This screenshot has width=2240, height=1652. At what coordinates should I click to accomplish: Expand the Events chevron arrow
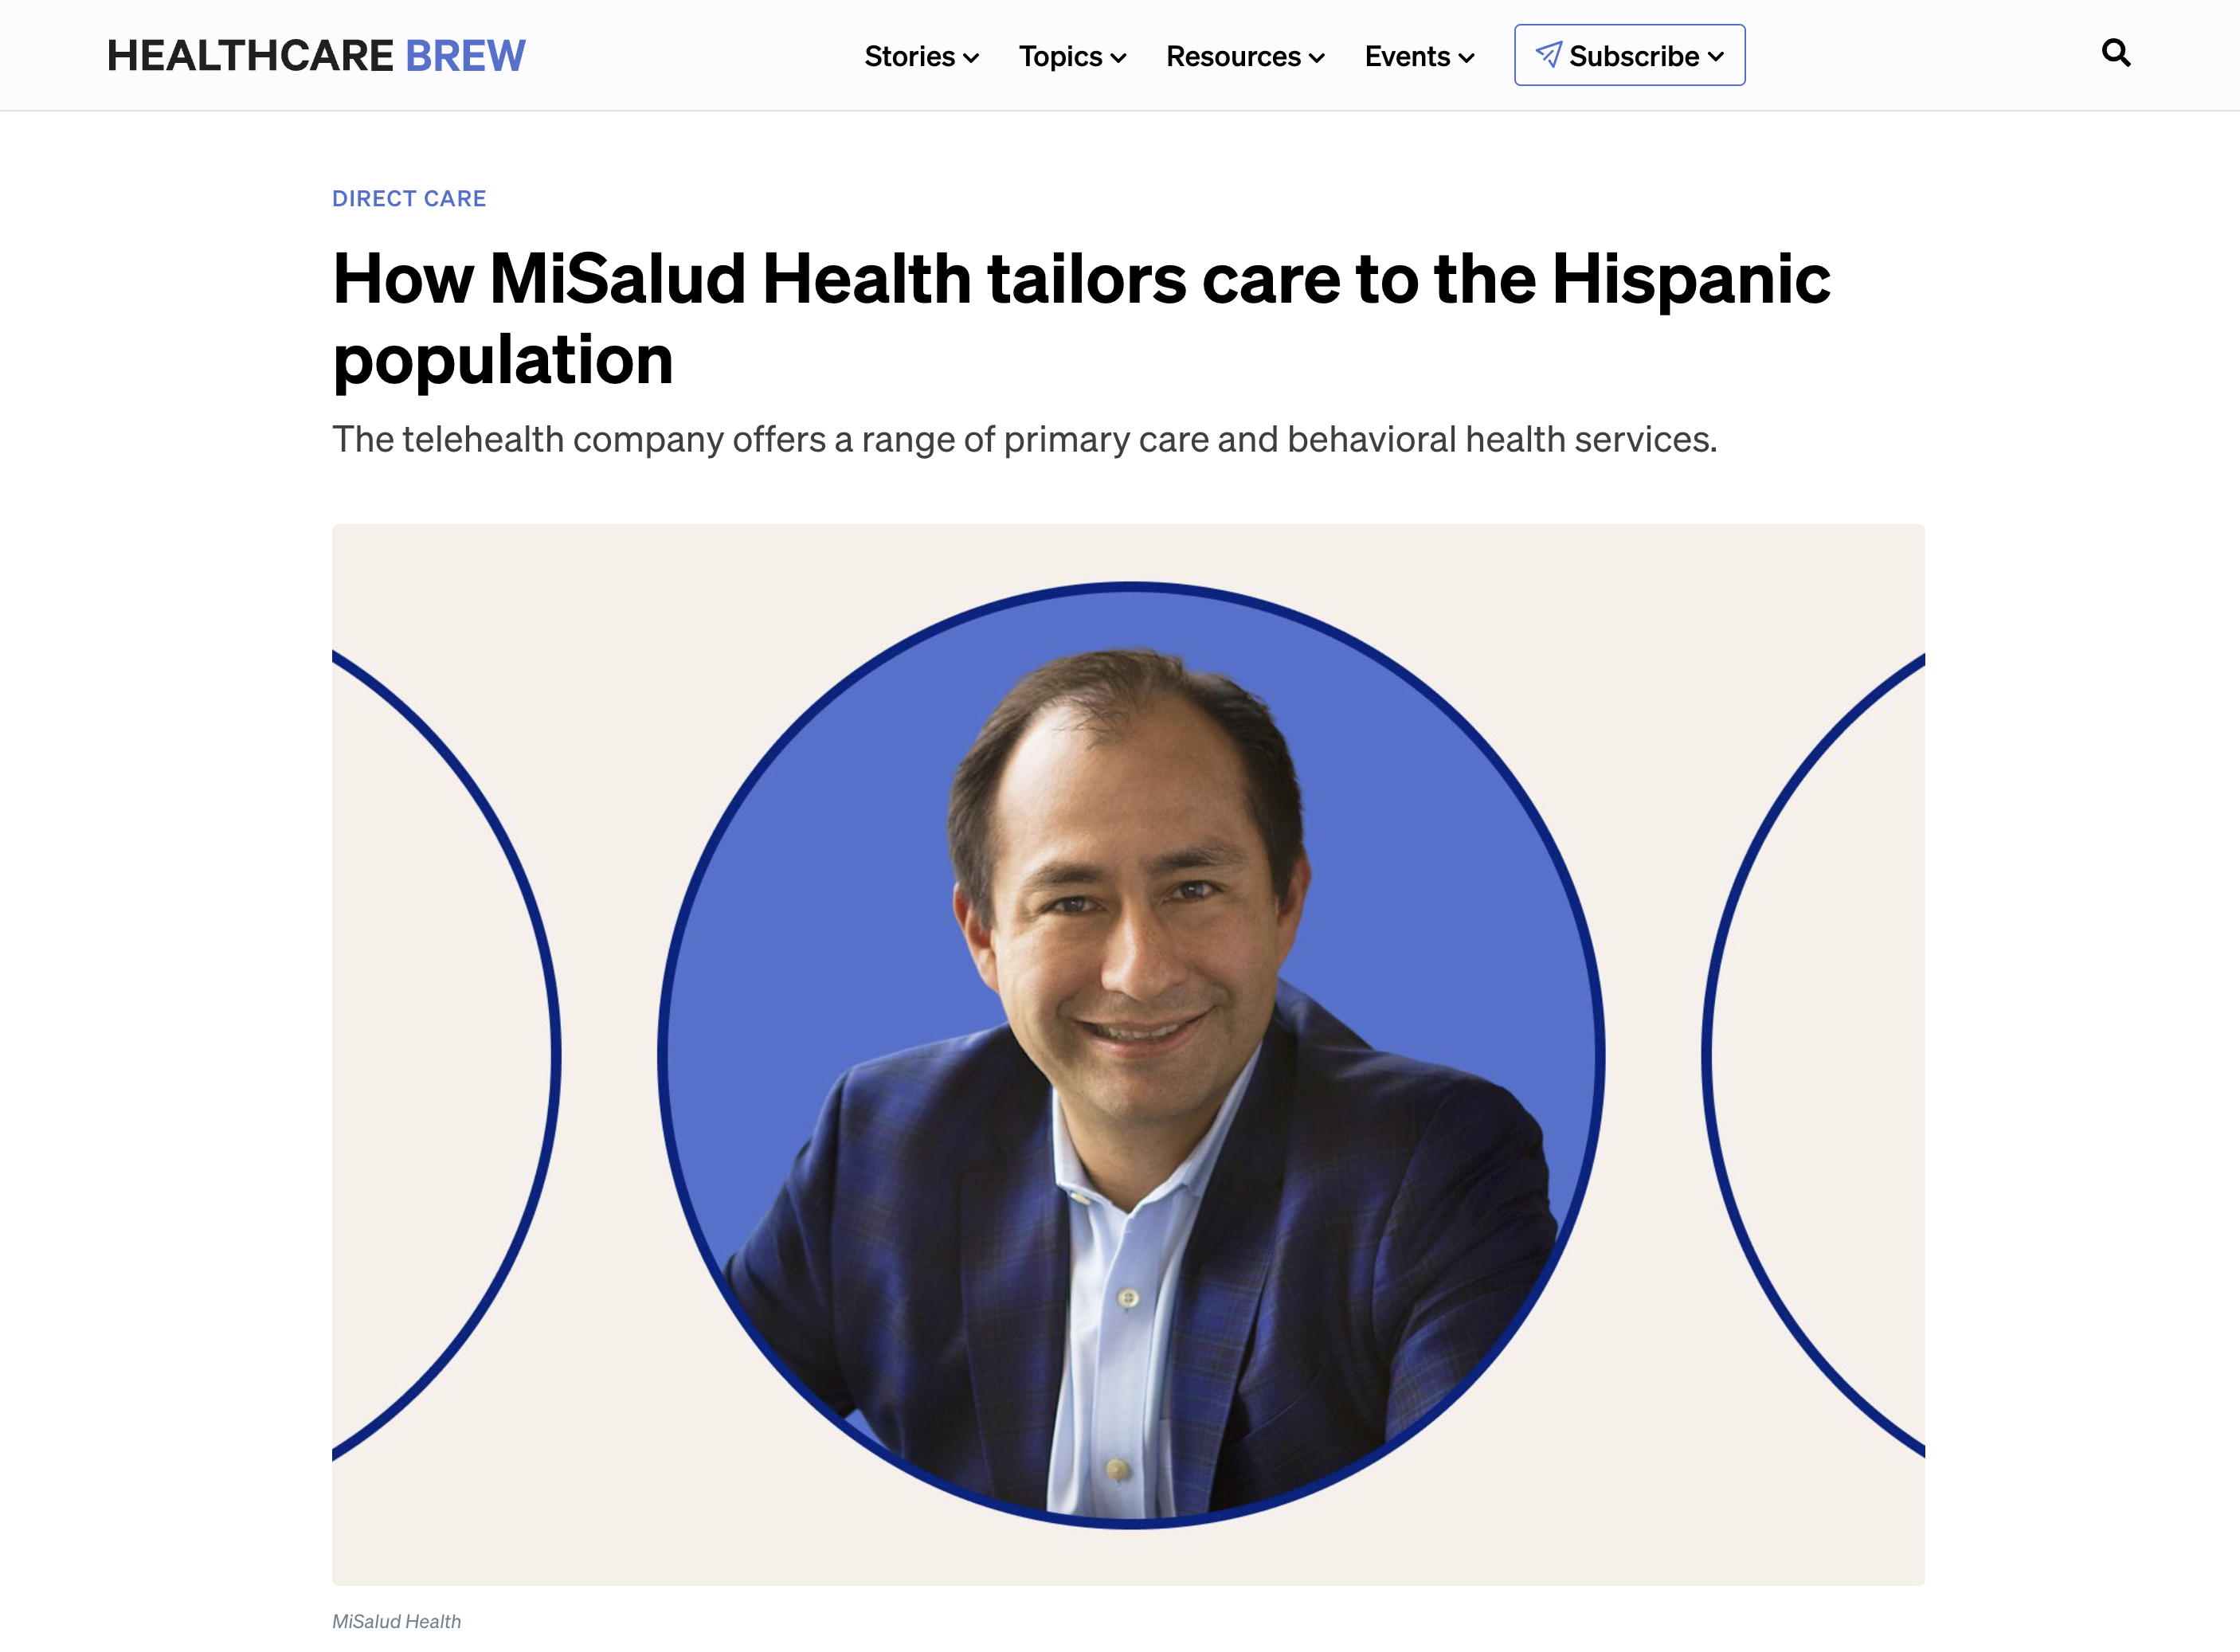(1466, 58)
